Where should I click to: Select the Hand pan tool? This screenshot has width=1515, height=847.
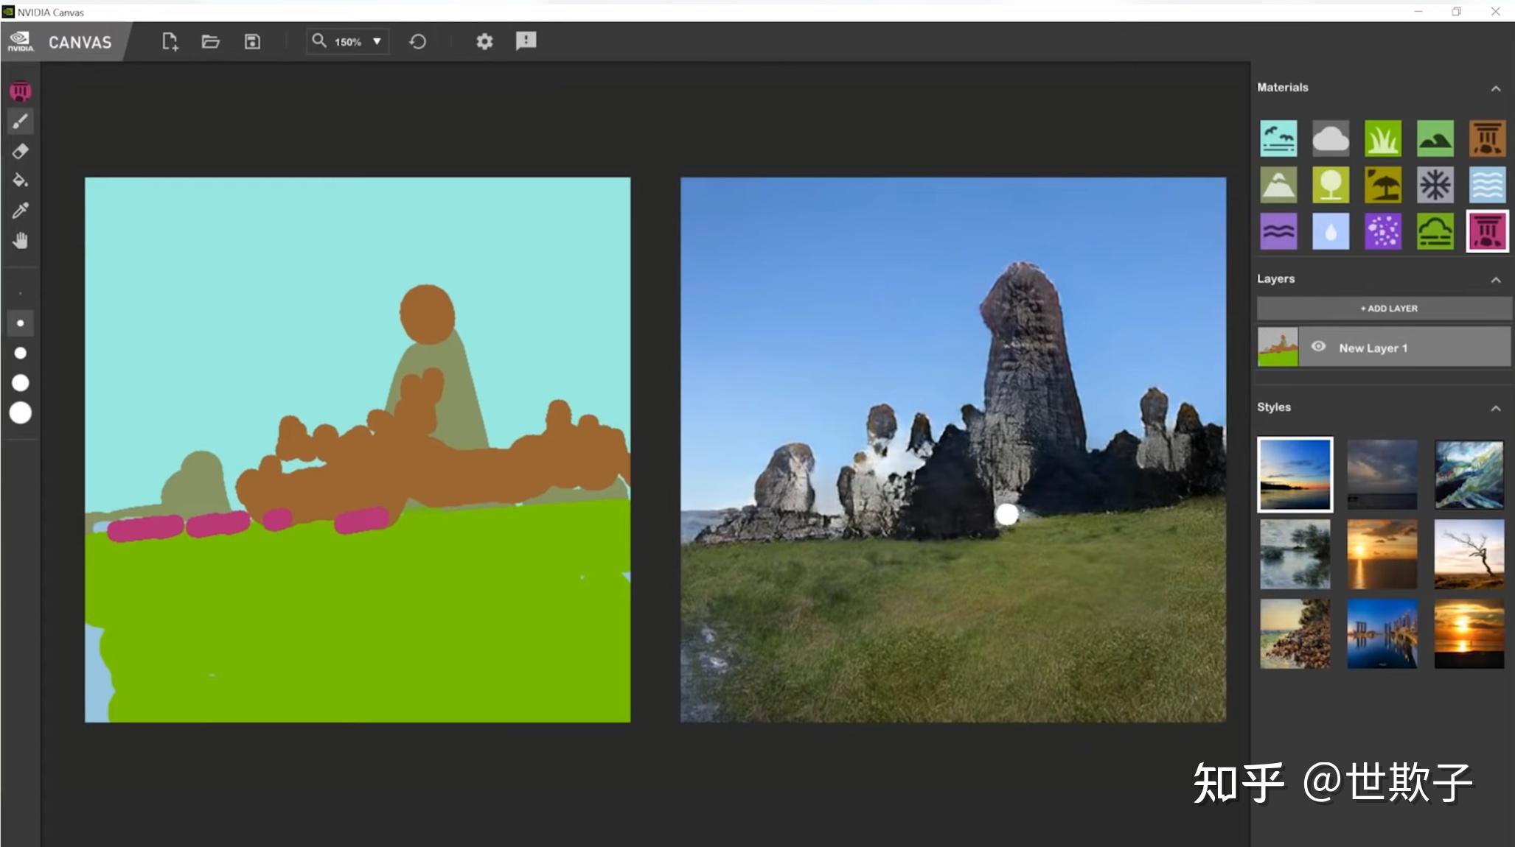tap(21, 240)
